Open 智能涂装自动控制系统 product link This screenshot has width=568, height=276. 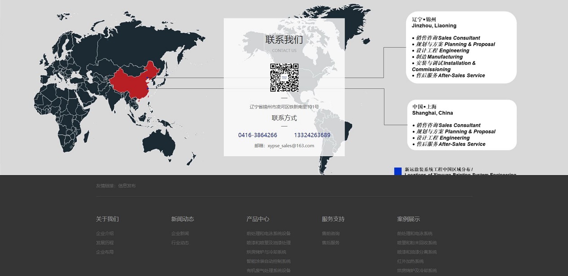click(x=269, y=261)
